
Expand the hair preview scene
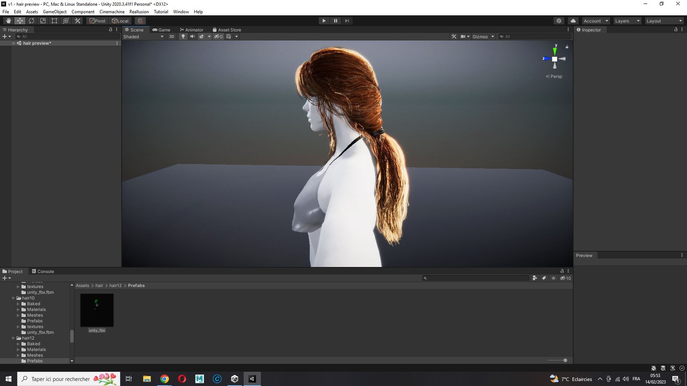[x=14, y=43]
